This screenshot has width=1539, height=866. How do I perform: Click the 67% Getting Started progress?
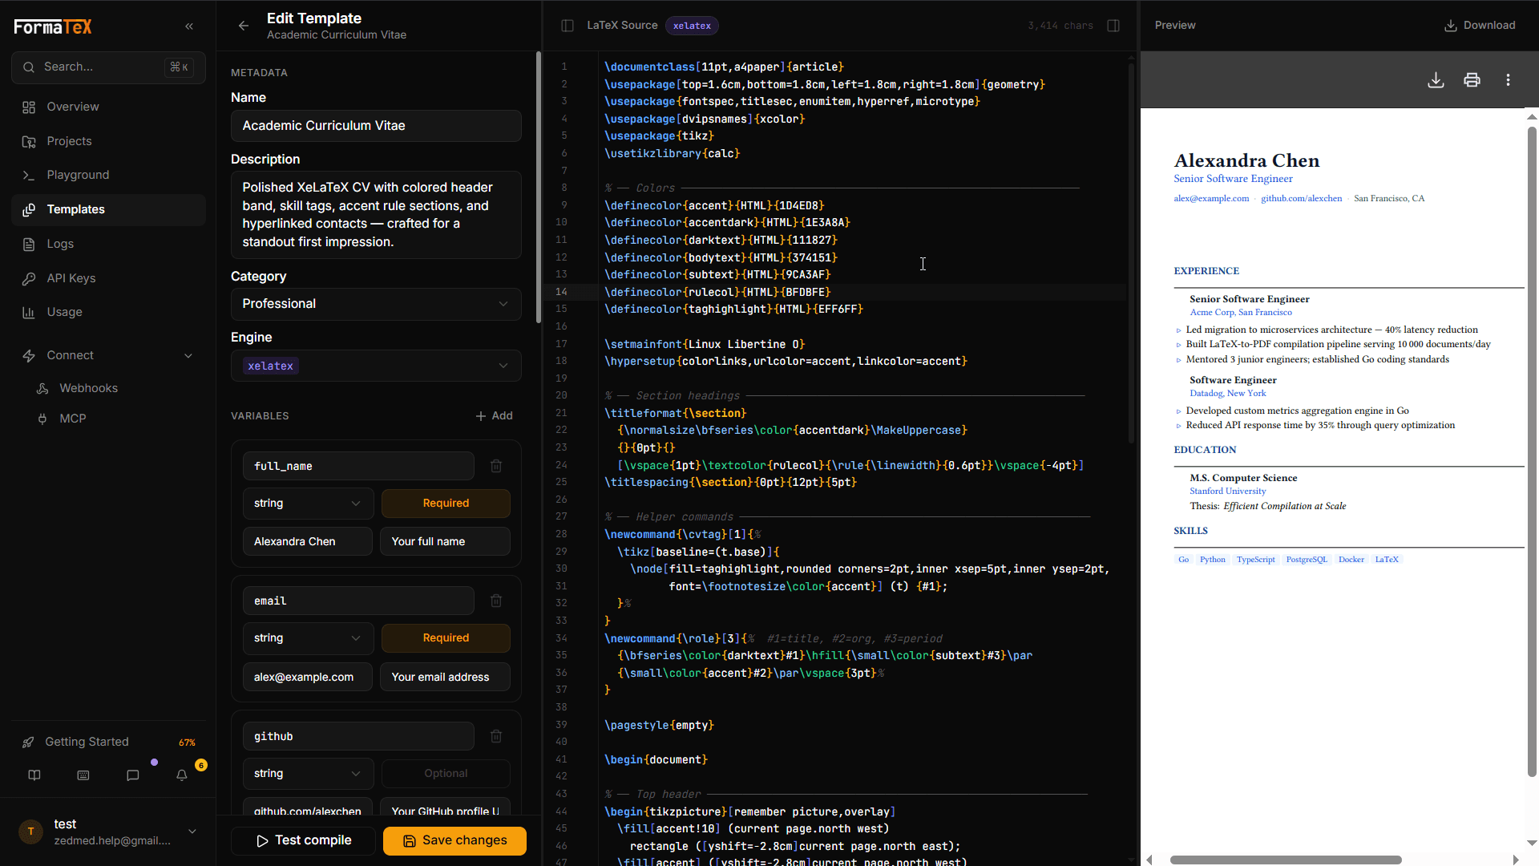[x=187, y=743]
